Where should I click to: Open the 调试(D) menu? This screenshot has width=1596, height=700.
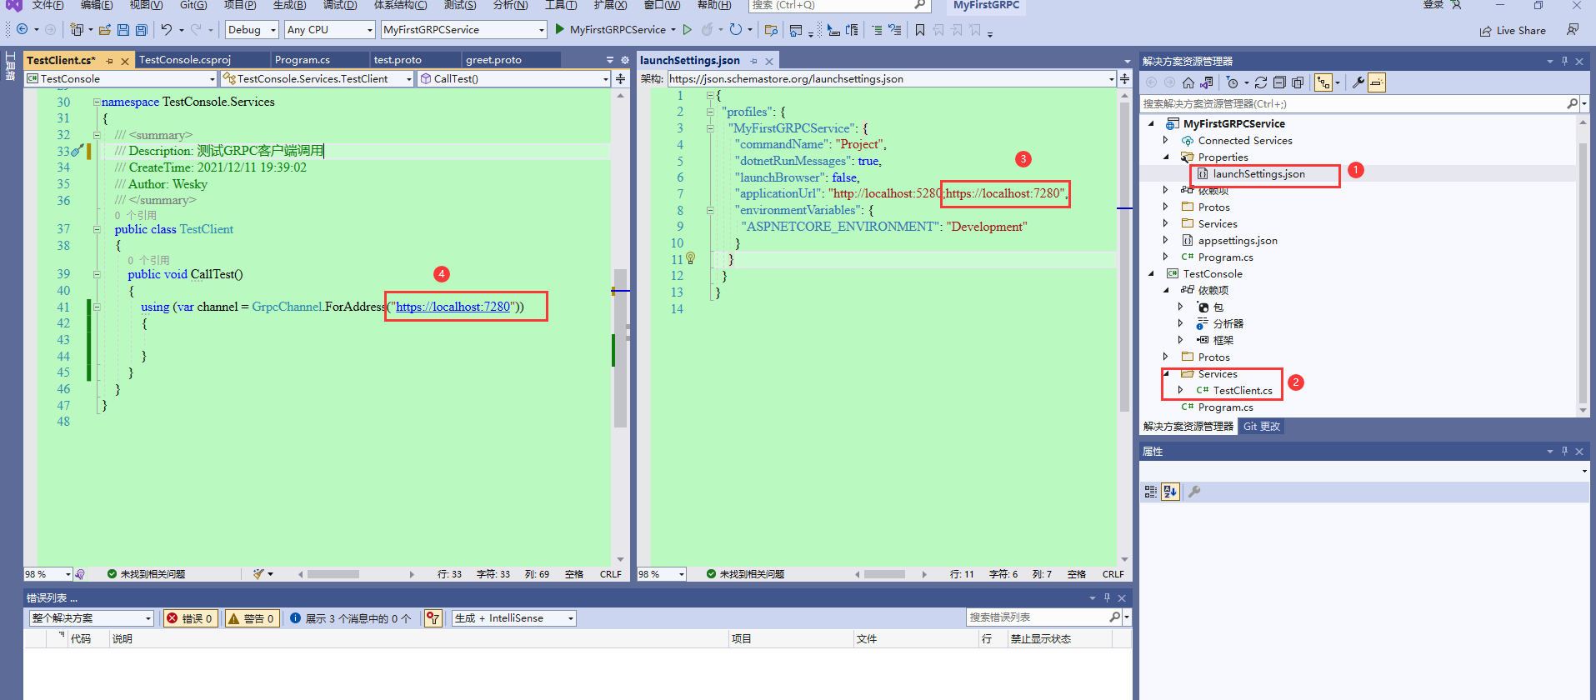(x=340, y=5)
